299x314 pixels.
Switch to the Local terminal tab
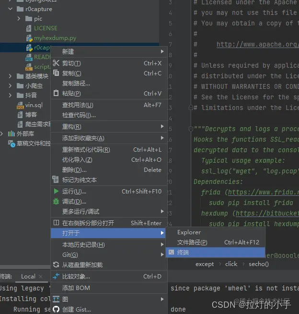(28, 277)
